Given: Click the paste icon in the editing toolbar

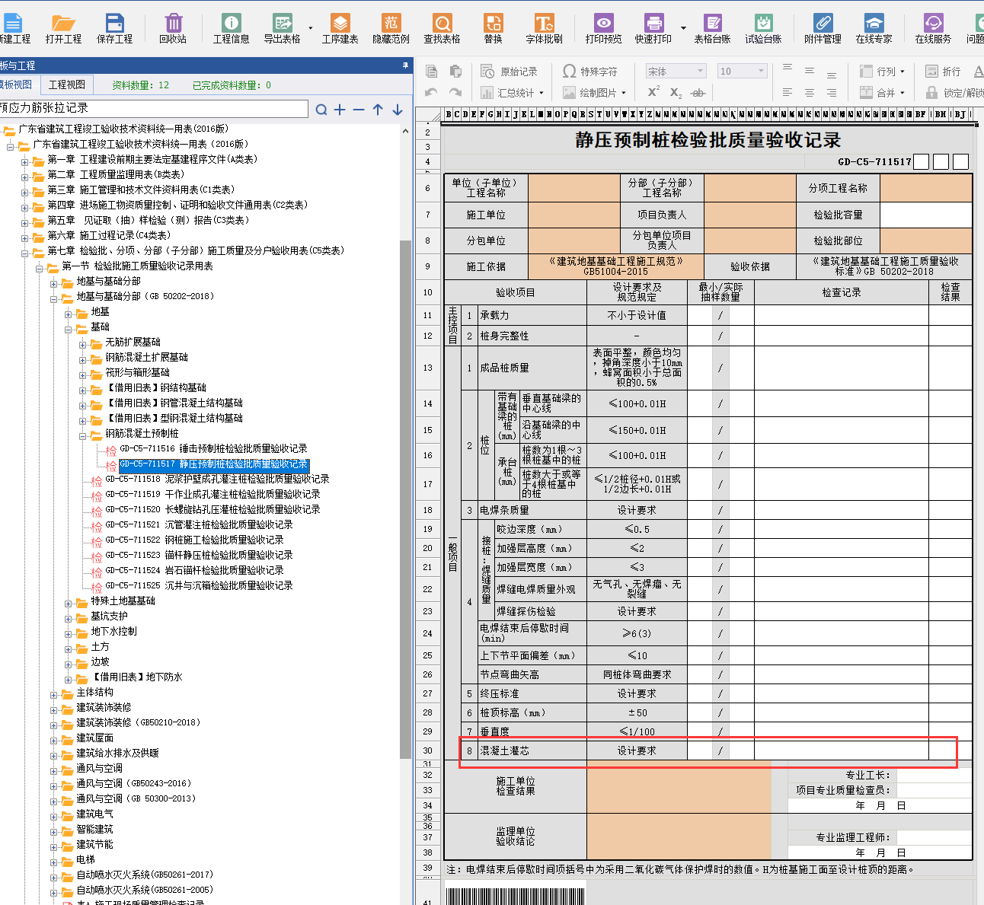Looking at the screenshot, I should (455, 72).
